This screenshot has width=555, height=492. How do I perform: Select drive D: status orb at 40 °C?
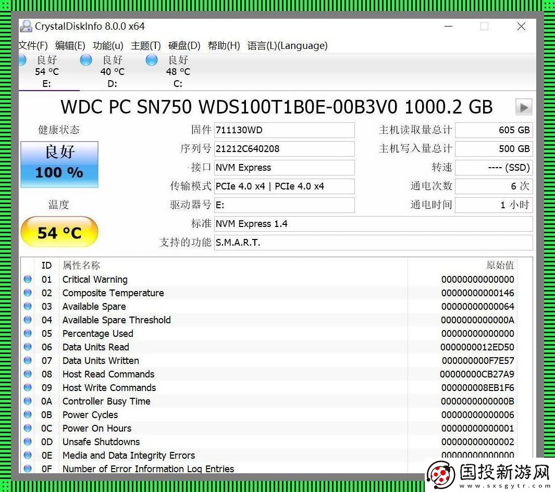click(86, 60)
